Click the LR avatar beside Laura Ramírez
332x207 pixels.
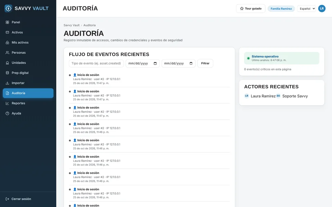(247, 96)
